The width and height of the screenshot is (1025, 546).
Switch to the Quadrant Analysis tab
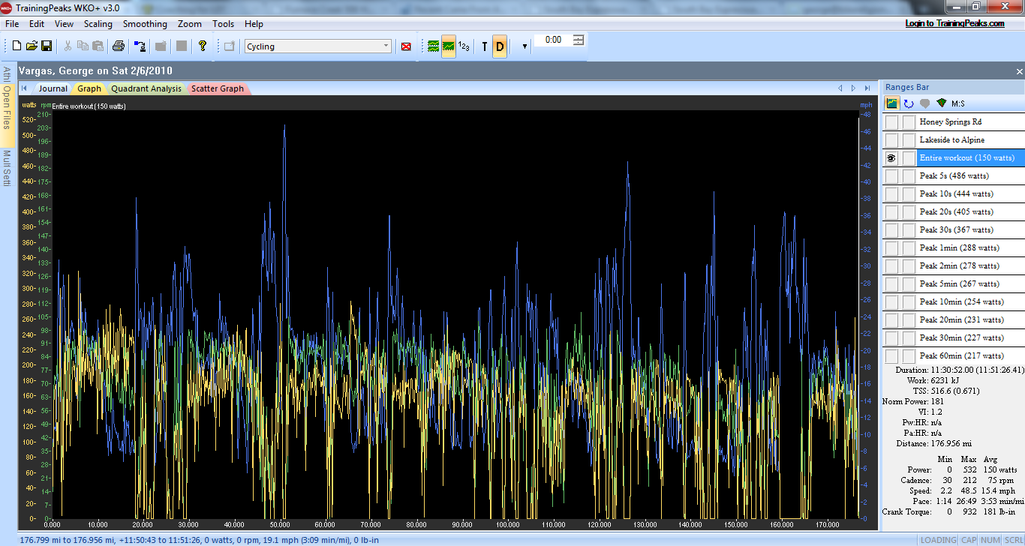[x=146, y=88]
